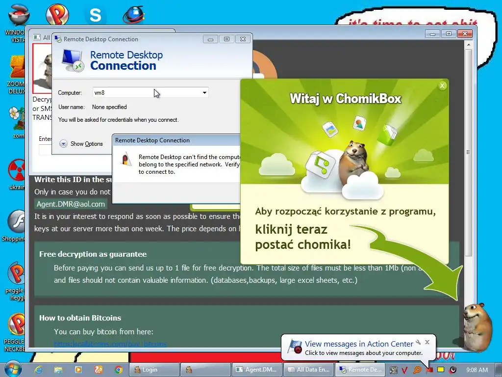Close the Action Center notification balloon

[x=427, y=342]
